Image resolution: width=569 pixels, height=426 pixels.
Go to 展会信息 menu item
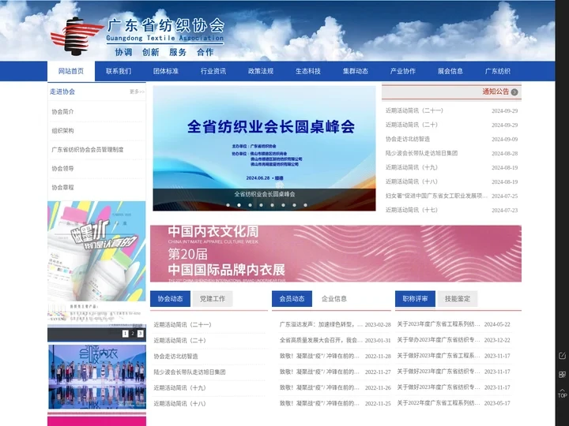pos(450,71)
